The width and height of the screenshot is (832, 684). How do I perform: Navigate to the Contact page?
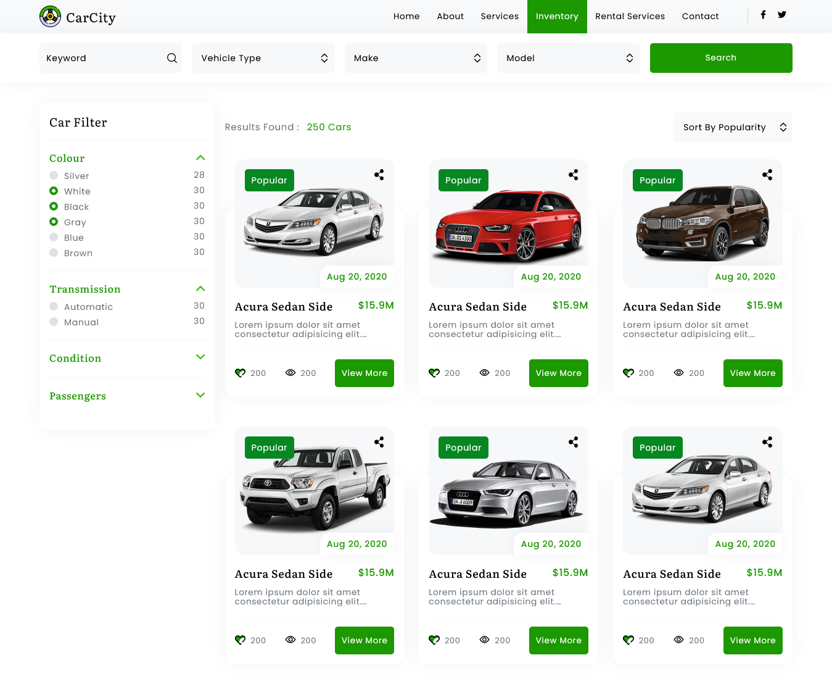[700, 16]
